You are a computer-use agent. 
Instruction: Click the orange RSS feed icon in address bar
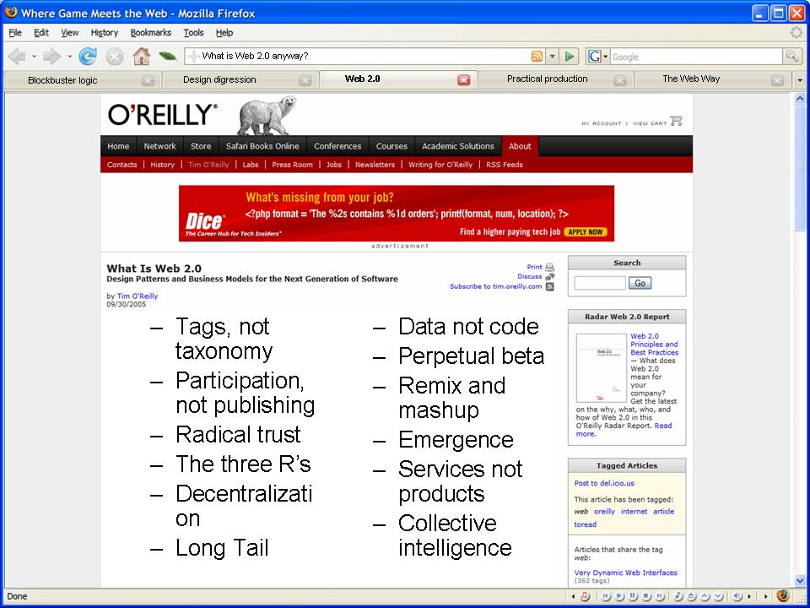pyautogui.click(x=537, y=57)
